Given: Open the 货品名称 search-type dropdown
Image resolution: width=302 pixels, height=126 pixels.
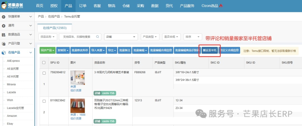Looking at the screenshot, I should pos(48,37).
